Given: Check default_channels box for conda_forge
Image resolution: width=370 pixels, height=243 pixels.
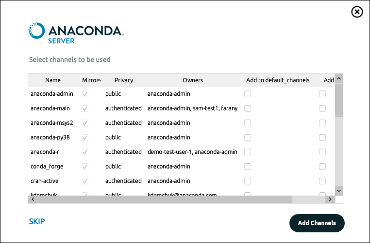Looking at the screenshot, I should click(x=248, y=167).
